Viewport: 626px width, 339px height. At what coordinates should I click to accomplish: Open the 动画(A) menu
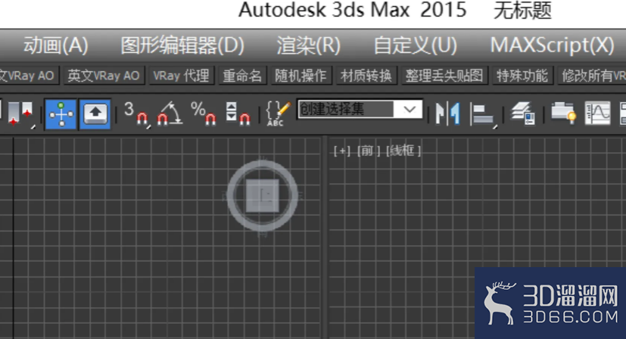click(x=56, y=45)
